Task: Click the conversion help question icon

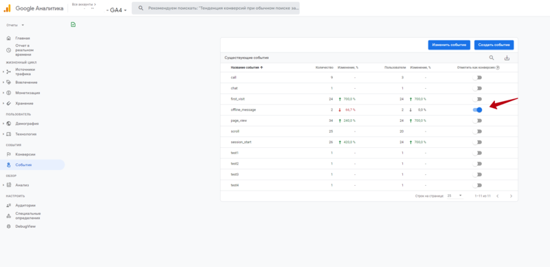Action: (498, 67)
